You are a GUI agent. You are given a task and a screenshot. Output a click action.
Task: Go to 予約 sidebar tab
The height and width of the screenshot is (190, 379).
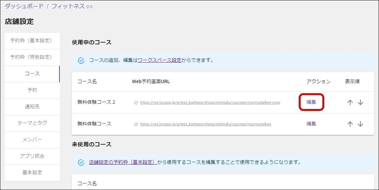click(32, 90)
